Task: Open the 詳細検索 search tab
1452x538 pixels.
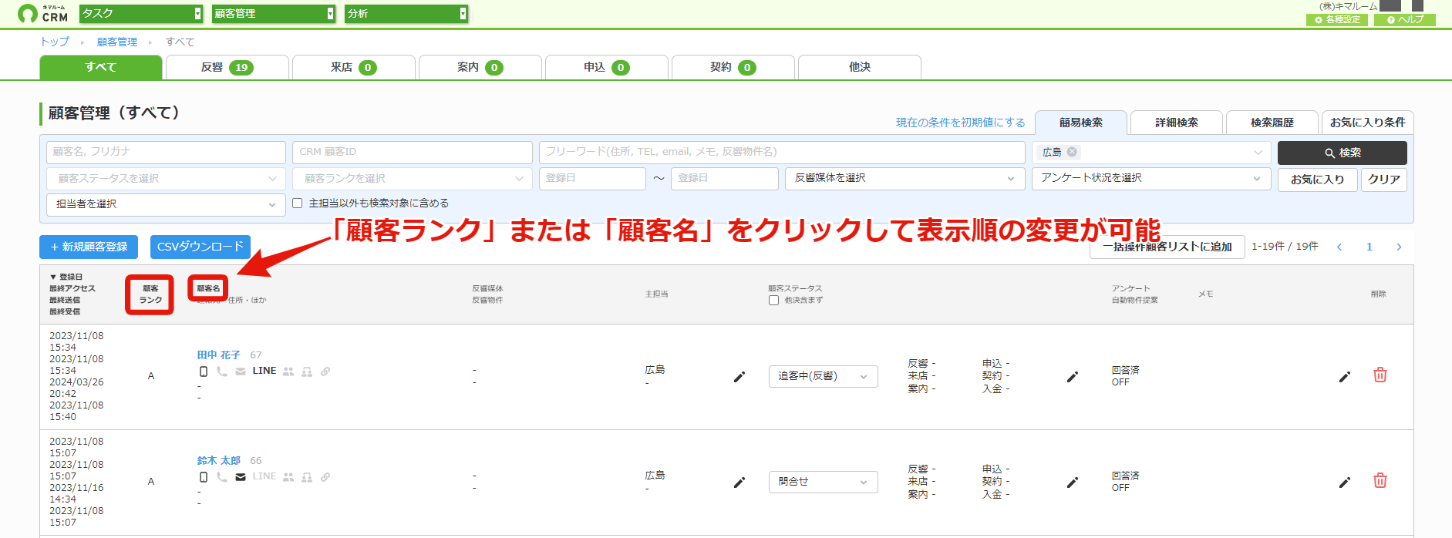Action: pyautogui.click(x=1177, y=123)
